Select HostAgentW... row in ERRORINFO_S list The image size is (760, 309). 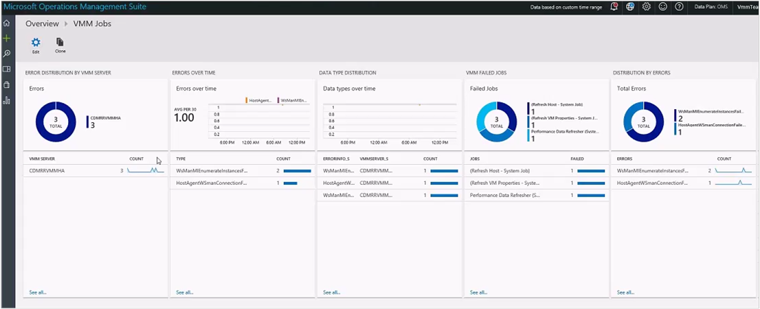pos(389,183)
